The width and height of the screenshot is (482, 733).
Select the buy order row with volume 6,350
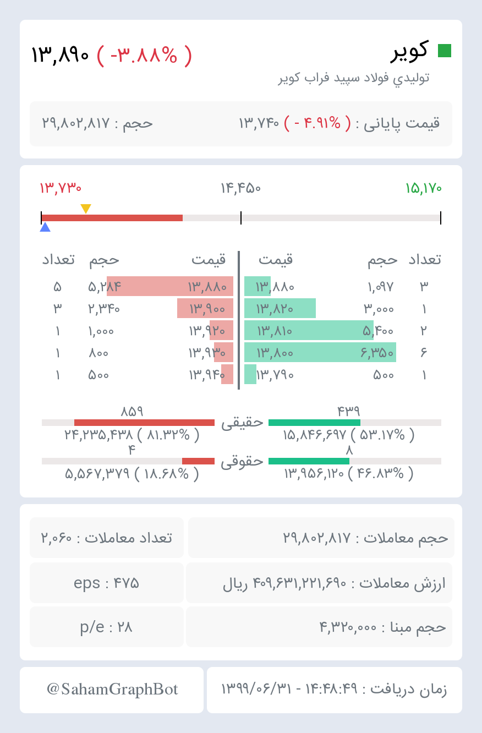(x=342, y=352)
